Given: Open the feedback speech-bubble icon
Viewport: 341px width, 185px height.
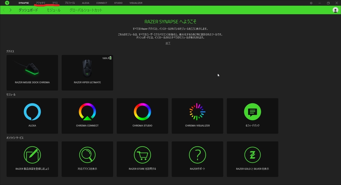Looking at the screenshot, I should click(252, 112).
